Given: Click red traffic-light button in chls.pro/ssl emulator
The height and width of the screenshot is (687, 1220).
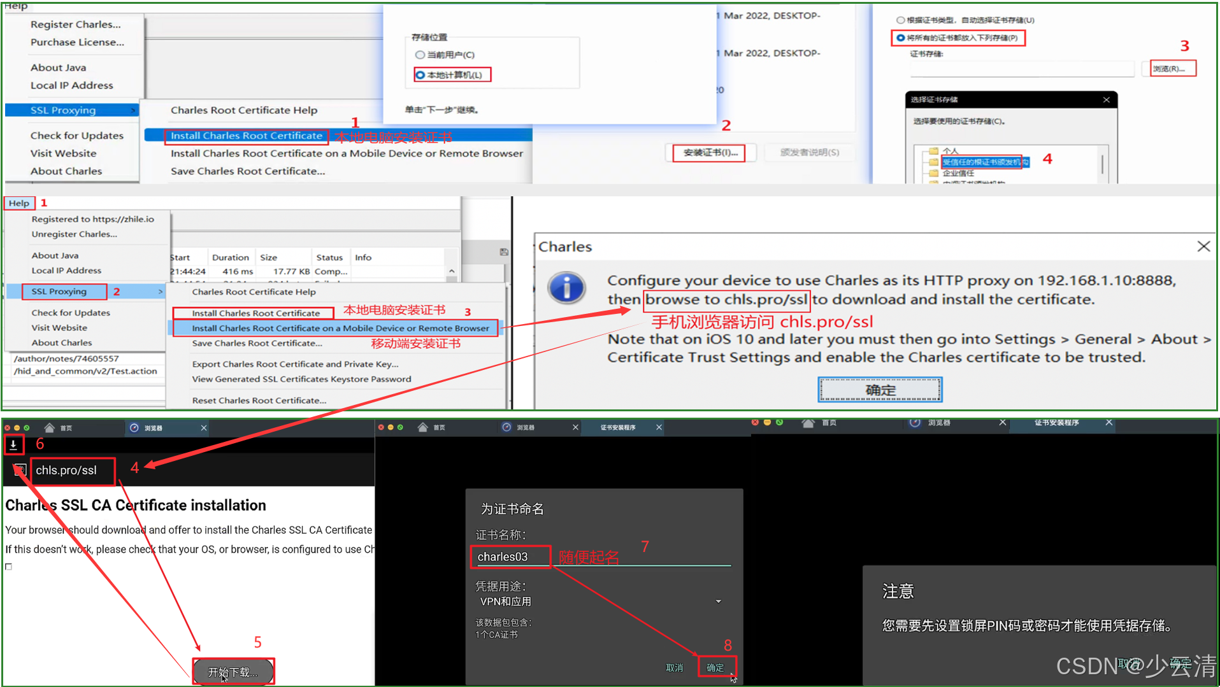Looking at the screenshot, I should click(7, 428).
